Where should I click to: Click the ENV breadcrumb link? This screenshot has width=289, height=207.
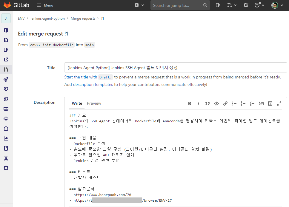pyautogui.click(x=21, y=18)
